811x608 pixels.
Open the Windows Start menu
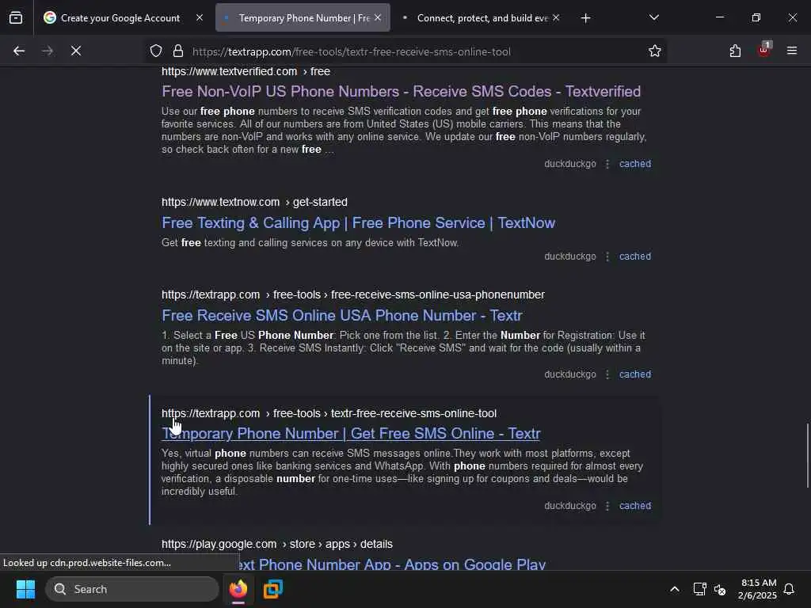(25, 589)
